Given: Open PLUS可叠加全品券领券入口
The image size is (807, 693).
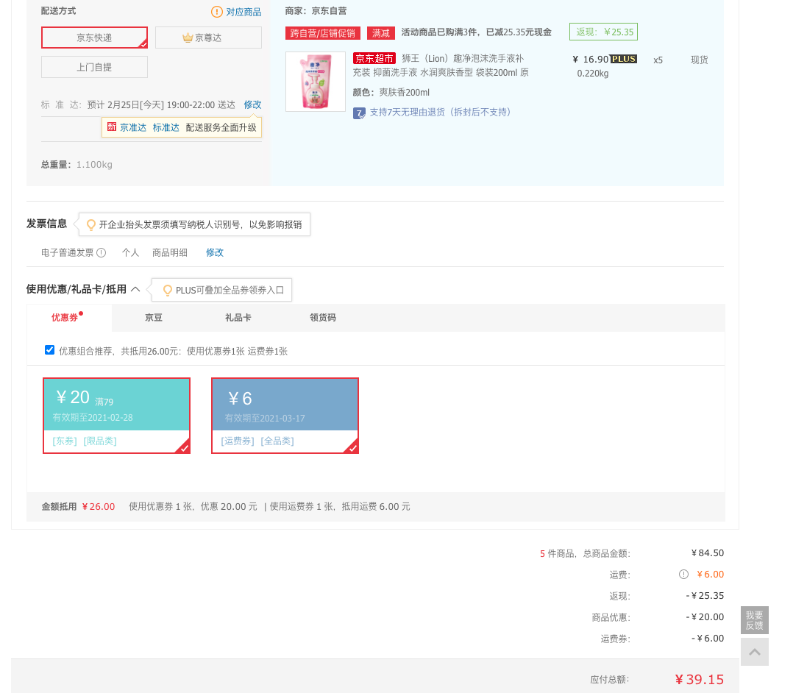Looking at the screenshot, I should coord(230,291).
